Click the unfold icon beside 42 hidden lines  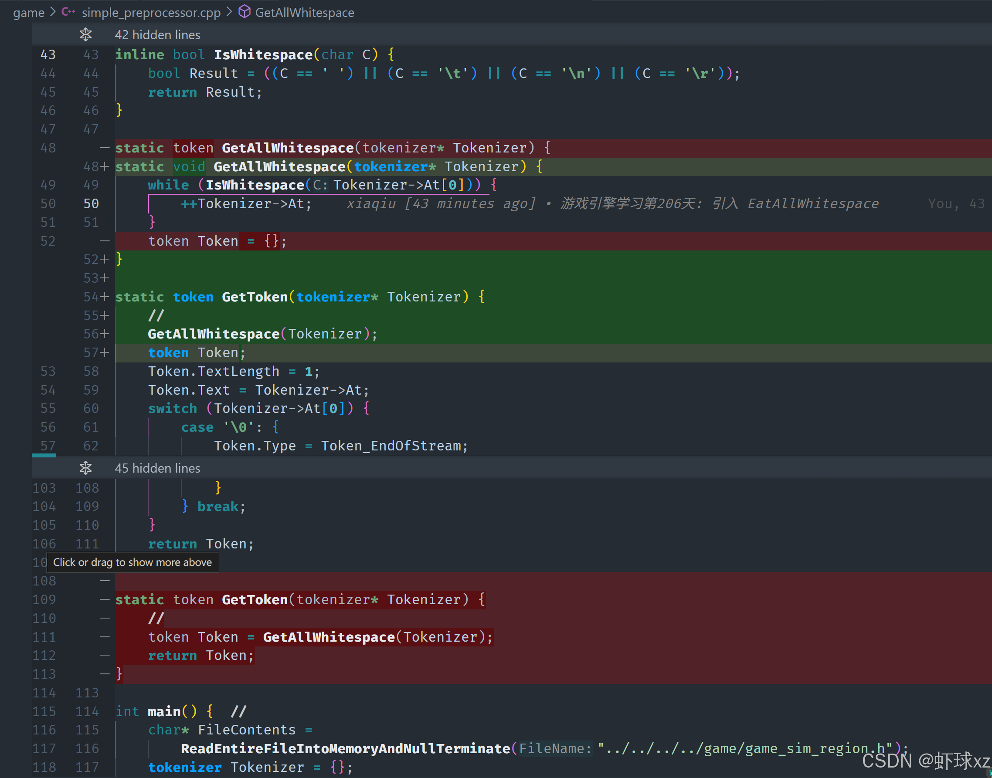tap(85, 34)
